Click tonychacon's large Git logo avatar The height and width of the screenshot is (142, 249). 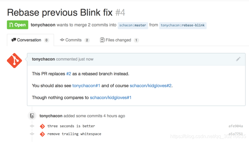[x=14, y=61]
